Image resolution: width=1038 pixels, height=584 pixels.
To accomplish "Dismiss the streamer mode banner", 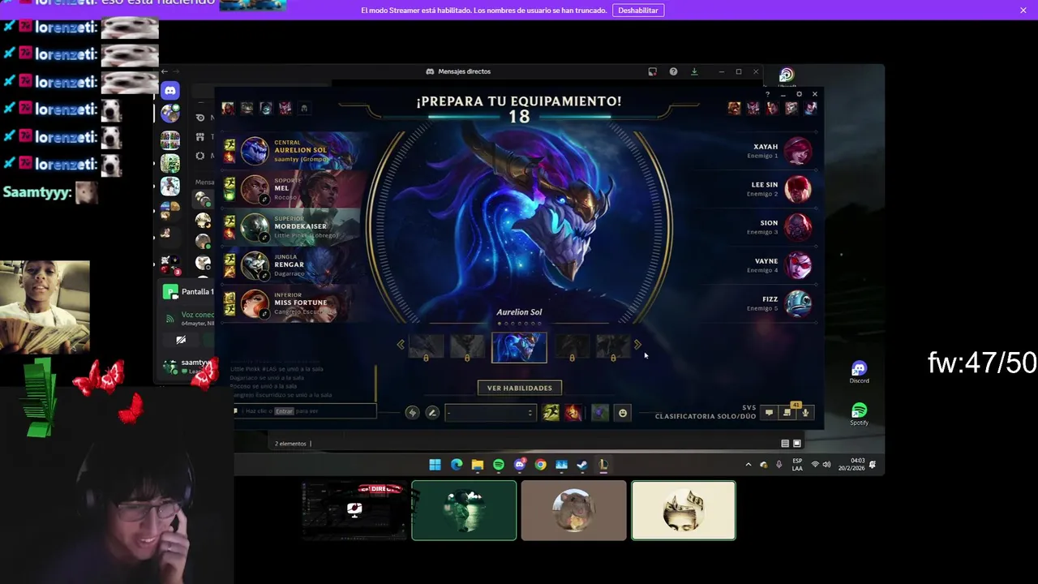I will [x=1023, y=11].
